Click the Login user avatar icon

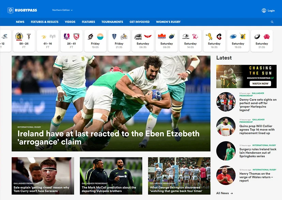264,11
